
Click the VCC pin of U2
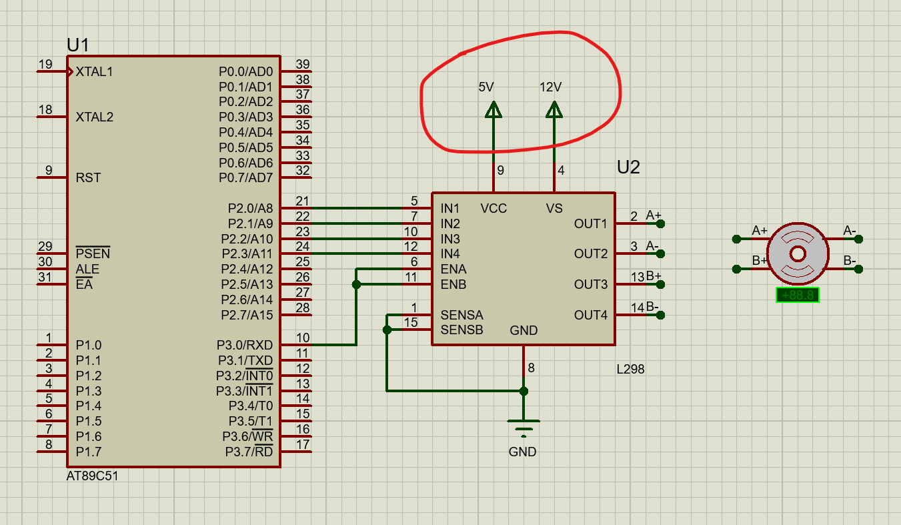tap(493, 207)
